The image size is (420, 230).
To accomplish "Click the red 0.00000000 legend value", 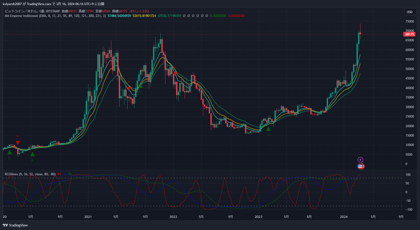I will point(236,16).
